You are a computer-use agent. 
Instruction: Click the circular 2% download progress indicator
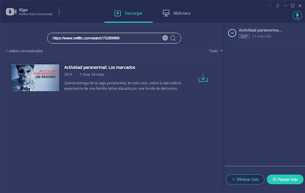click(232, 33)
